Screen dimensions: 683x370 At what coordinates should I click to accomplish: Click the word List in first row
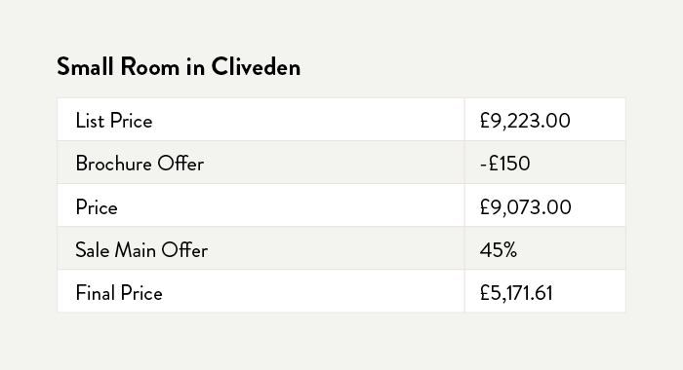[90, 121]
